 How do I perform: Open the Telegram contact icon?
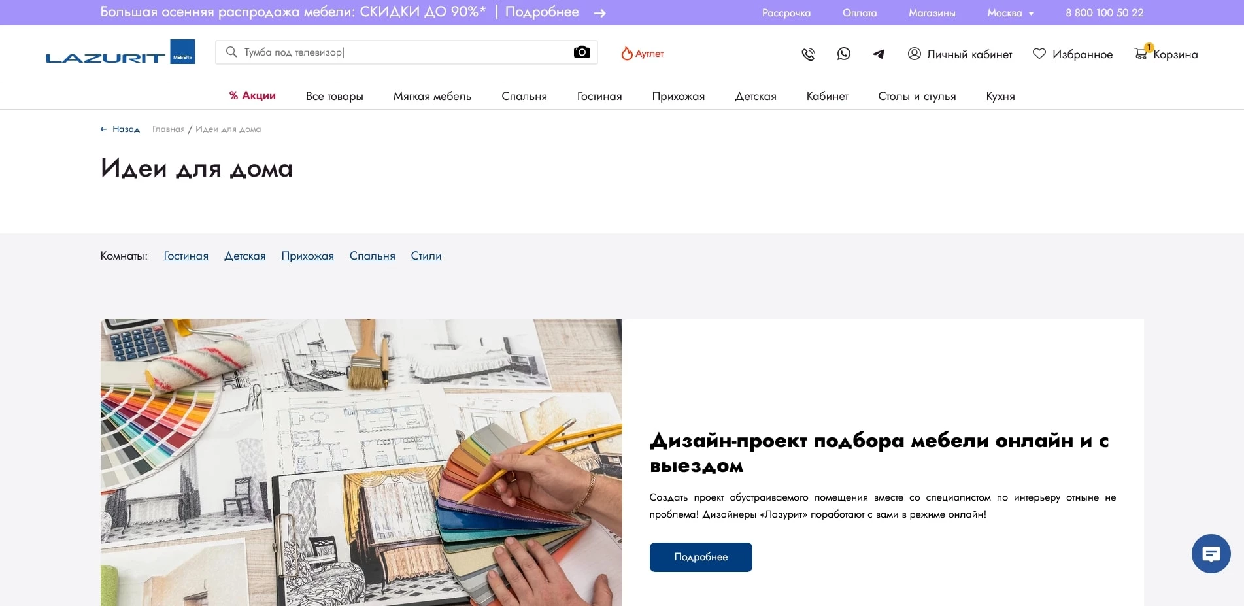tap(878, 54)
